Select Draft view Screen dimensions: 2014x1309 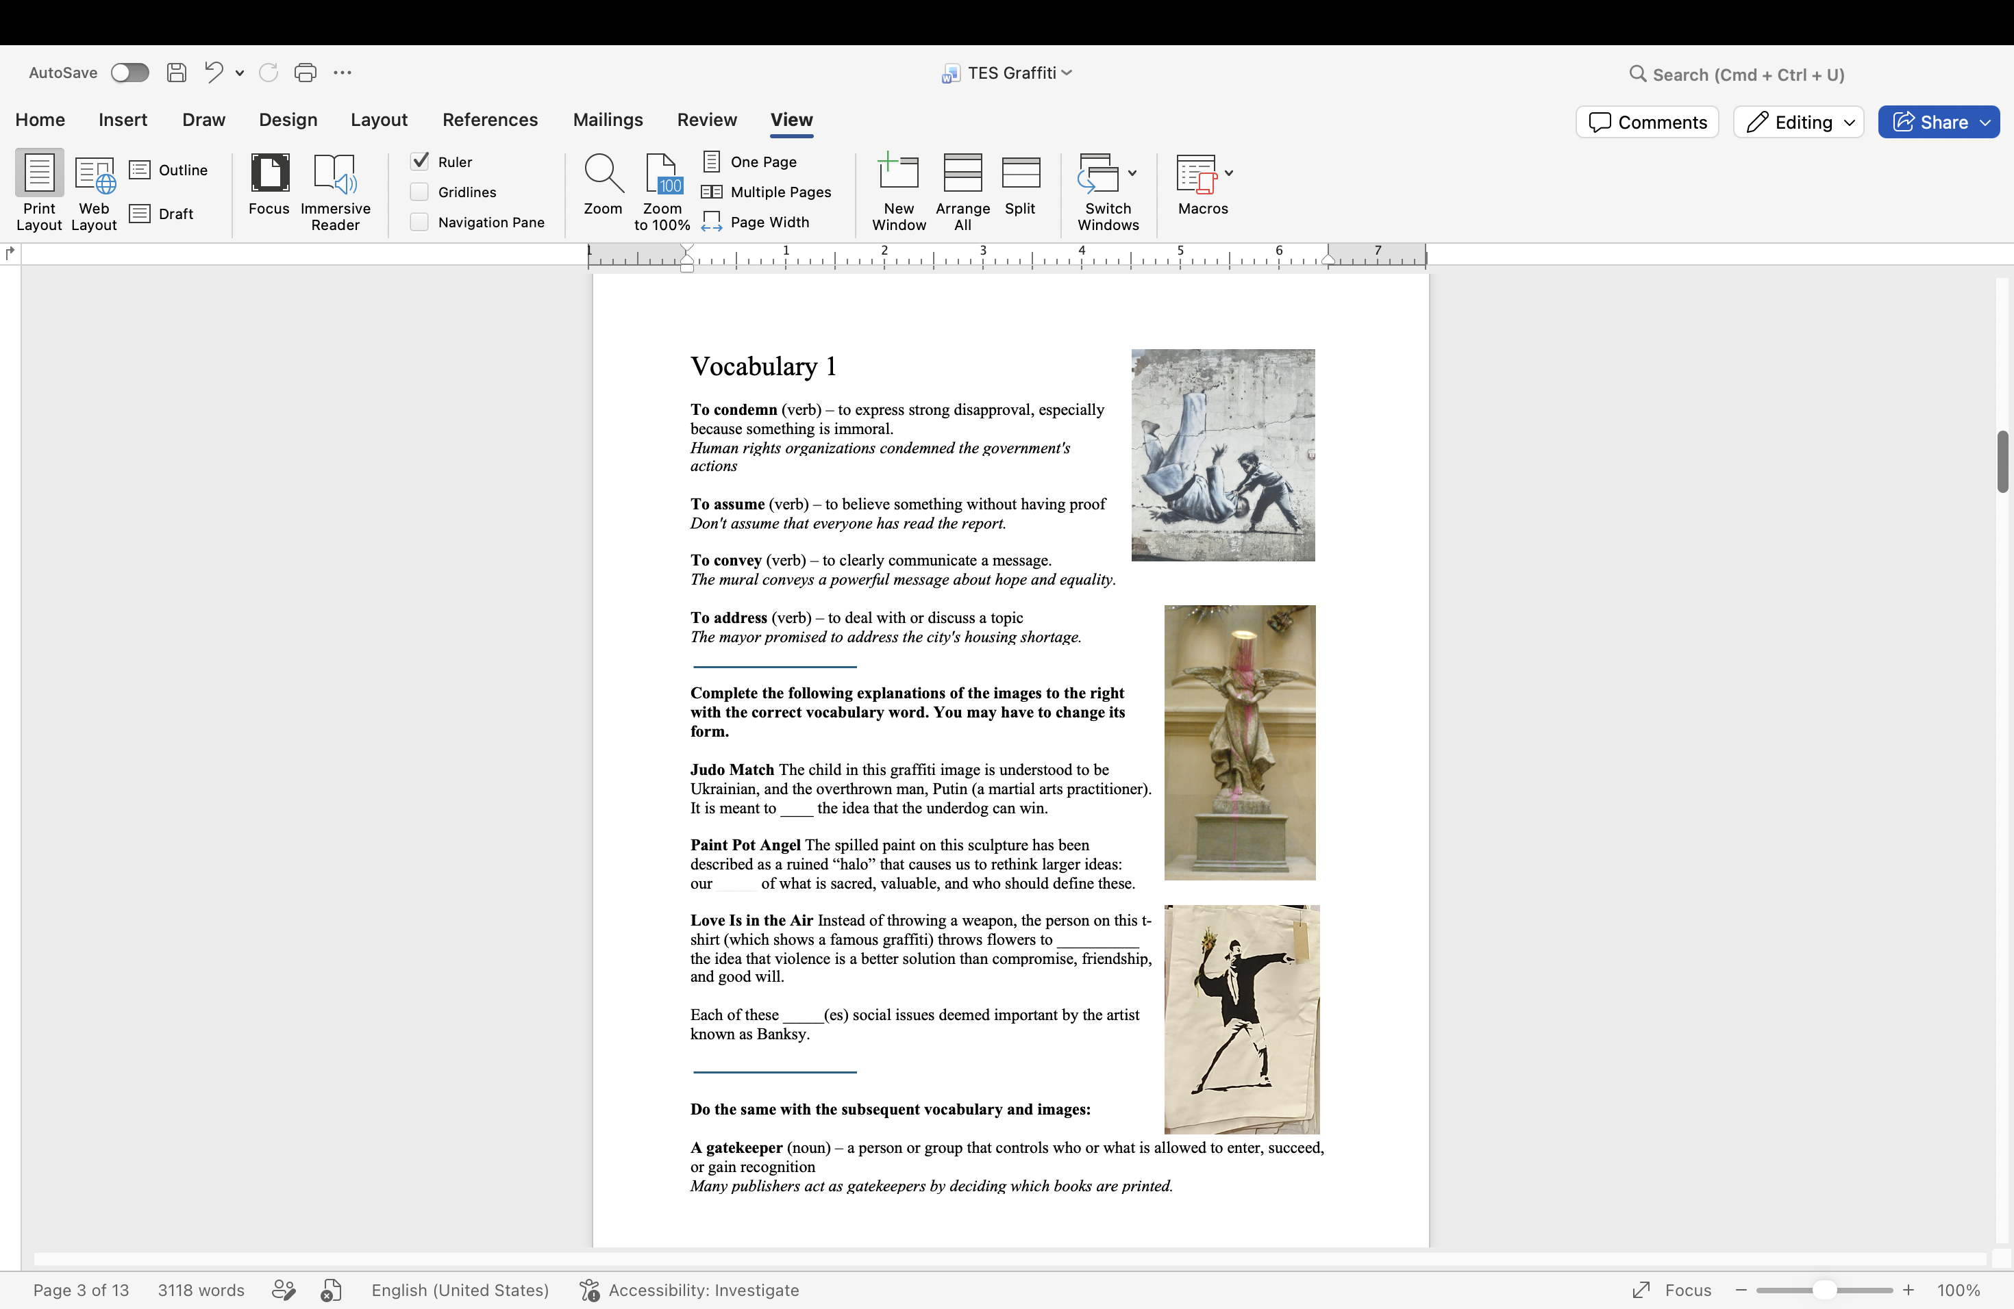click(x=162, y=214)
